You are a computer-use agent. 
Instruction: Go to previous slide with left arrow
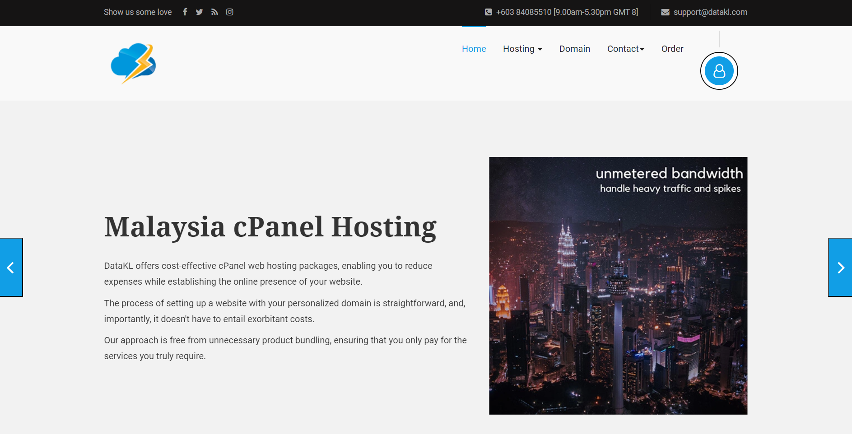point(11,268)
